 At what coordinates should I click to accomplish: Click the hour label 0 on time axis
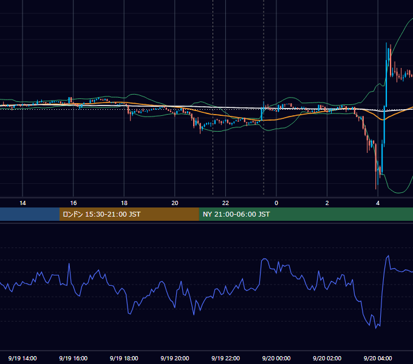[x=276, y=203]
